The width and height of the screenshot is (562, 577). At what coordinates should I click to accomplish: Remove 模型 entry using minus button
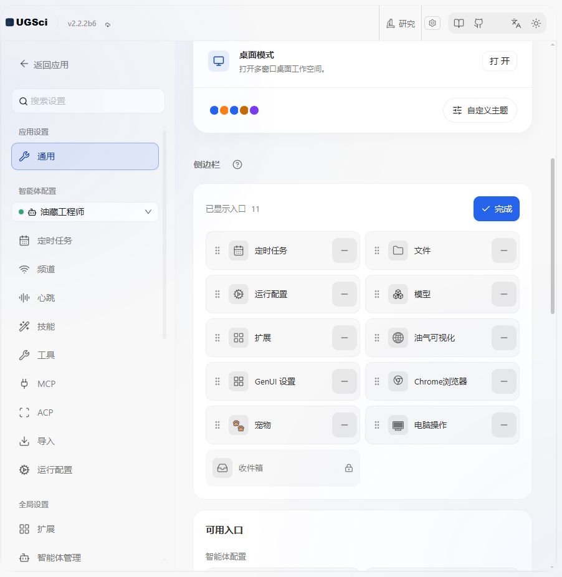(x=504, y=294)
